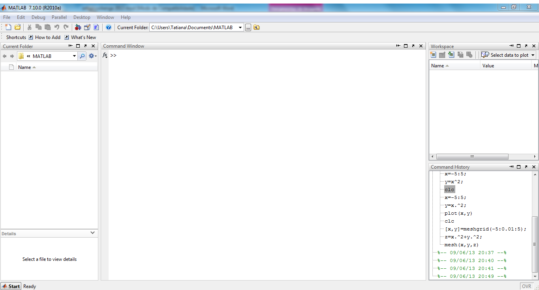Maximize the Command Window panel

point(406,46)
